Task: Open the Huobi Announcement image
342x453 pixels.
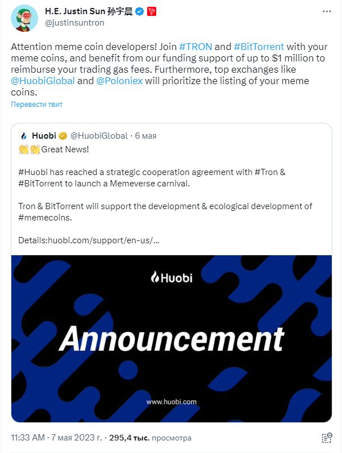Action: pos(171,338)
